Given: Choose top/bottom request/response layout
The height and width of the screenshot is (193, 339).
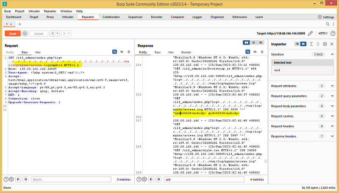Looking at the screenshot, I should 253,42.
